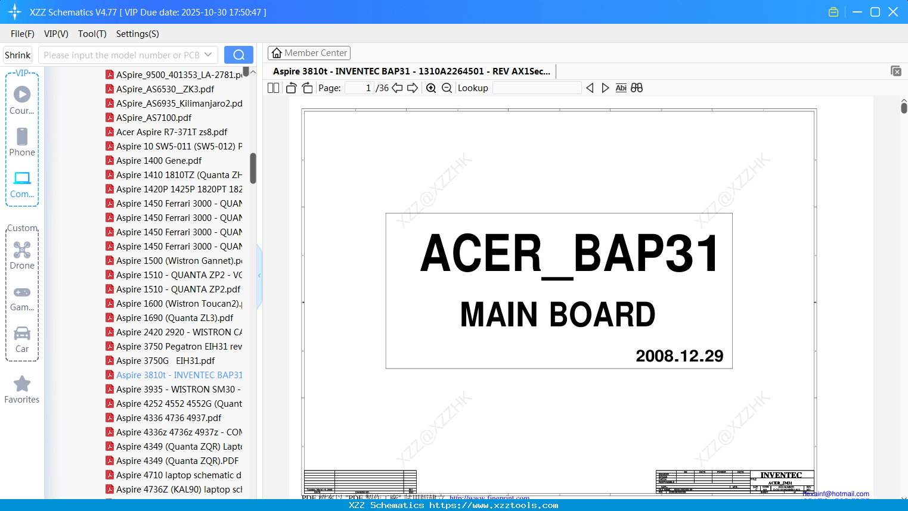The width and height of the screenshot is (908, 511).
Task: Open the Game console category
Action: click(22, 298)
